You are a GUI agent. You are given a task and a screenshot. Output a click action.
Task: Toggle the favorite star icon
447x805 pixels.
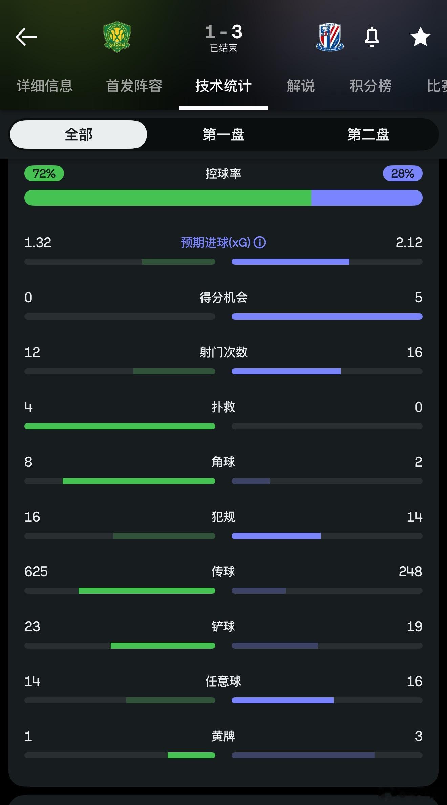(x=420, y=37)
